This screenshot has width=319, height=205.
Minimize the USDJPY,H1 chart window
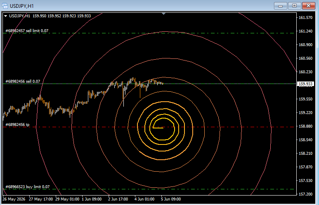coord(280,6)
